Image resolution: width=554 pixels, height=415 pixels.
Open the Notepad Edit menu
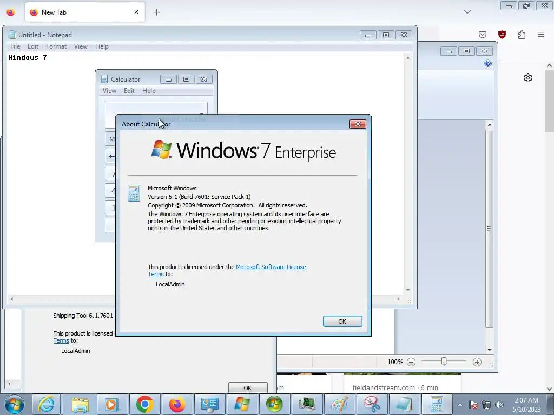click(33, 46)
